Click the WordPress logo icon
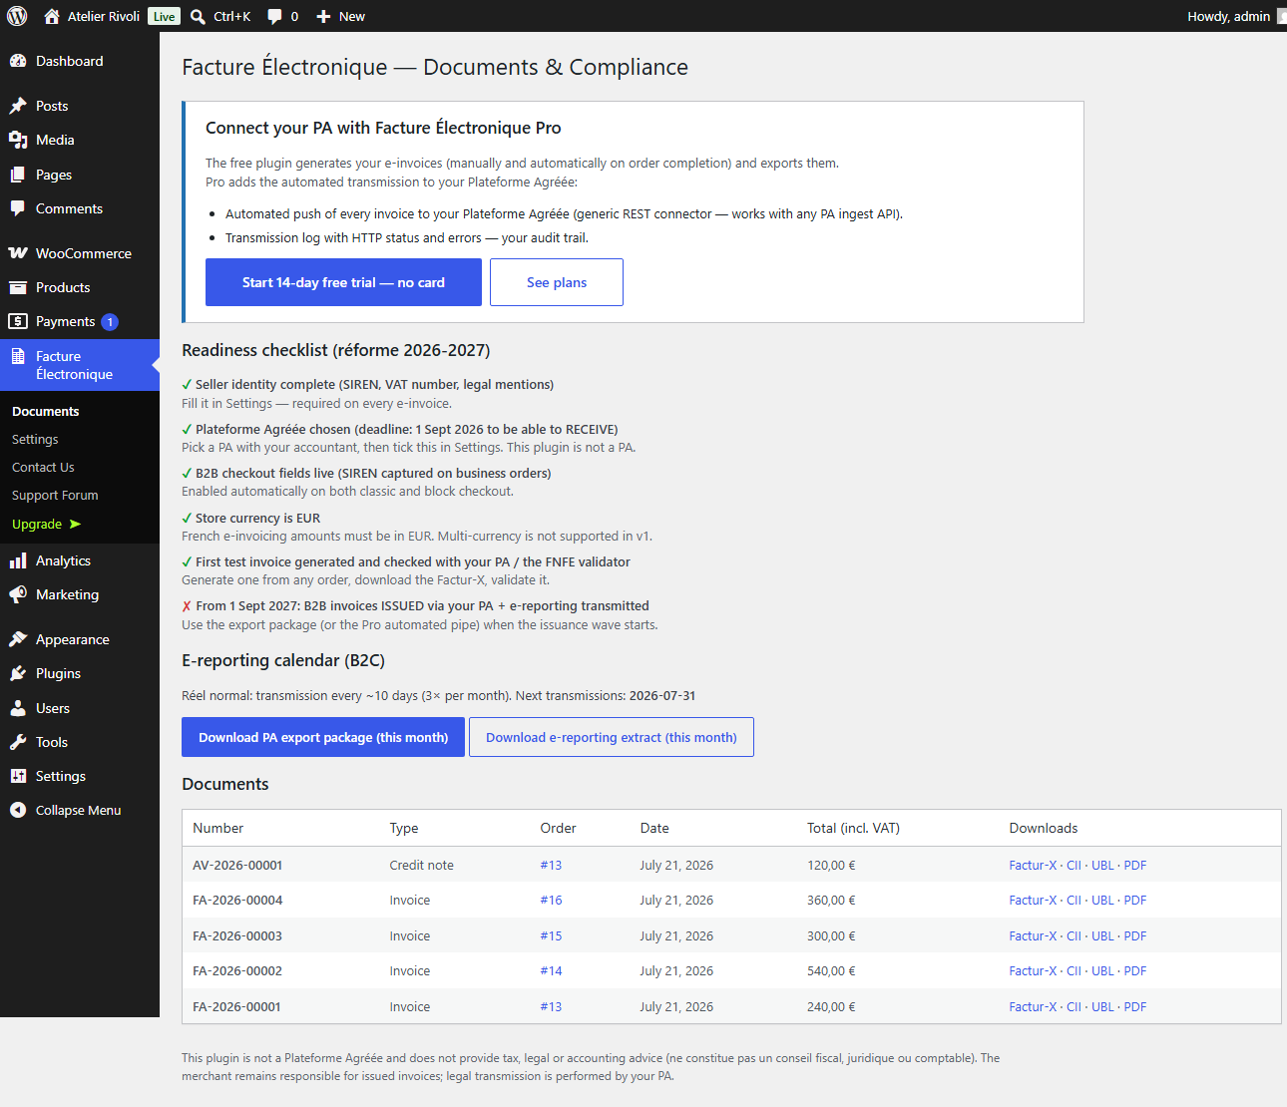Screen dimensions: 1287x1107 (17, 16)
